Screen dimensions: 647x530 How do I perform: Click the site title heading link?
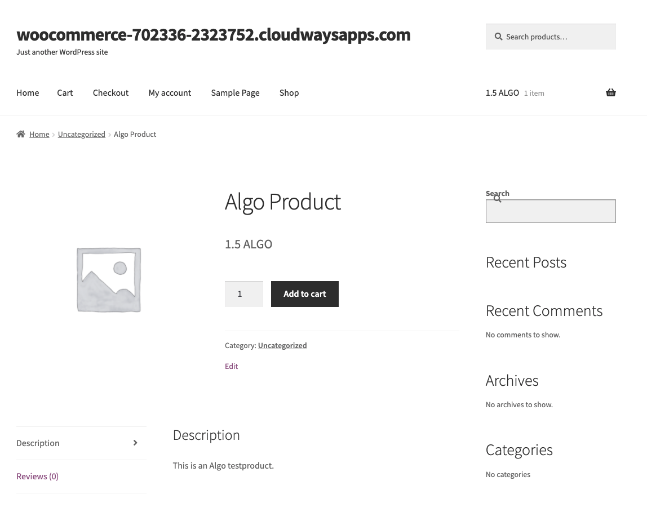coord(213,35)
